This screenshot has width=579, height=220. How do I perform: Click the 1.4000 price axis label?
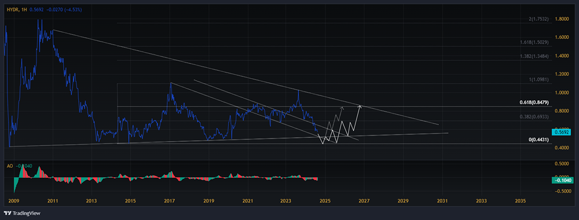[x=562, y=56]
